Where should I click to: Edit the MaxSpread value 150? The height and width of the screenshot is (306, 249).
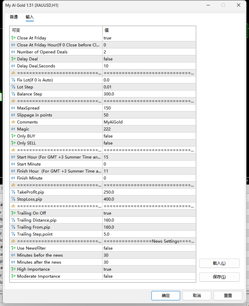[149, 108]
